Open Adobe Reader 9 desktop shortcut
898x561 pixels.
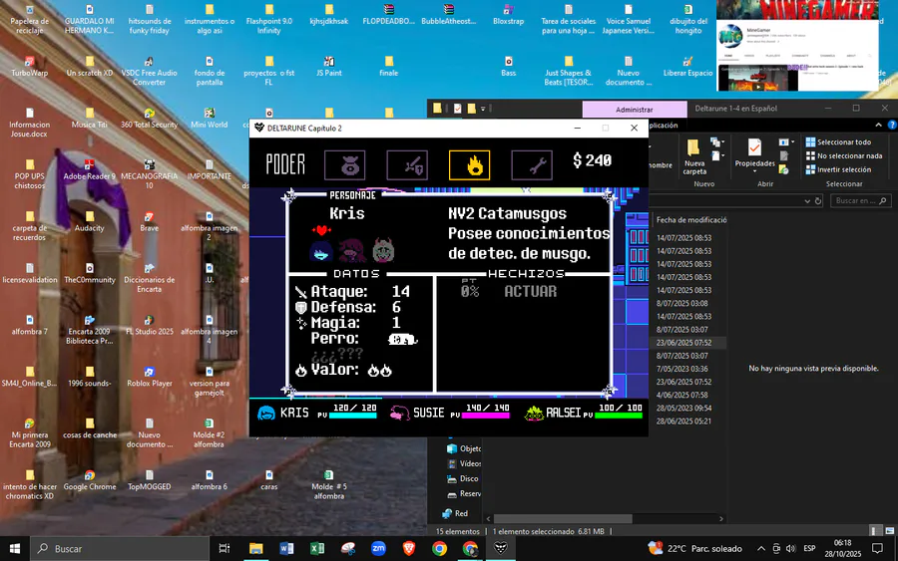90,169
